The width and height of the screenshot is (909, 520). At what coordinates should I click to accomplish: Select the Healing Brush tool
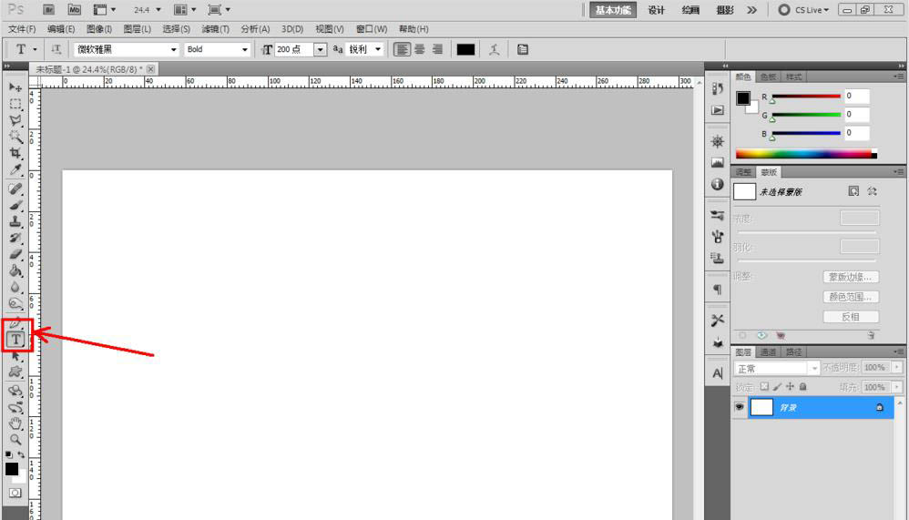coord(15,189)
